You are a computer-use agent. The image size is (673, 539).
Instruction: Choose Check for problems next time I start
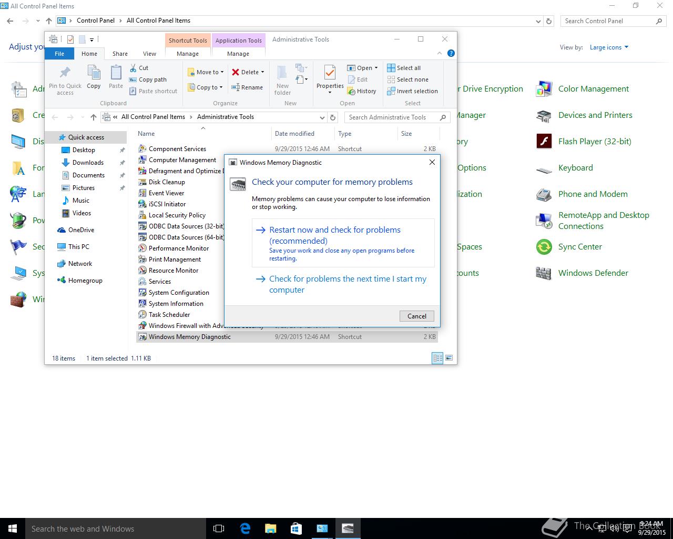343,284
